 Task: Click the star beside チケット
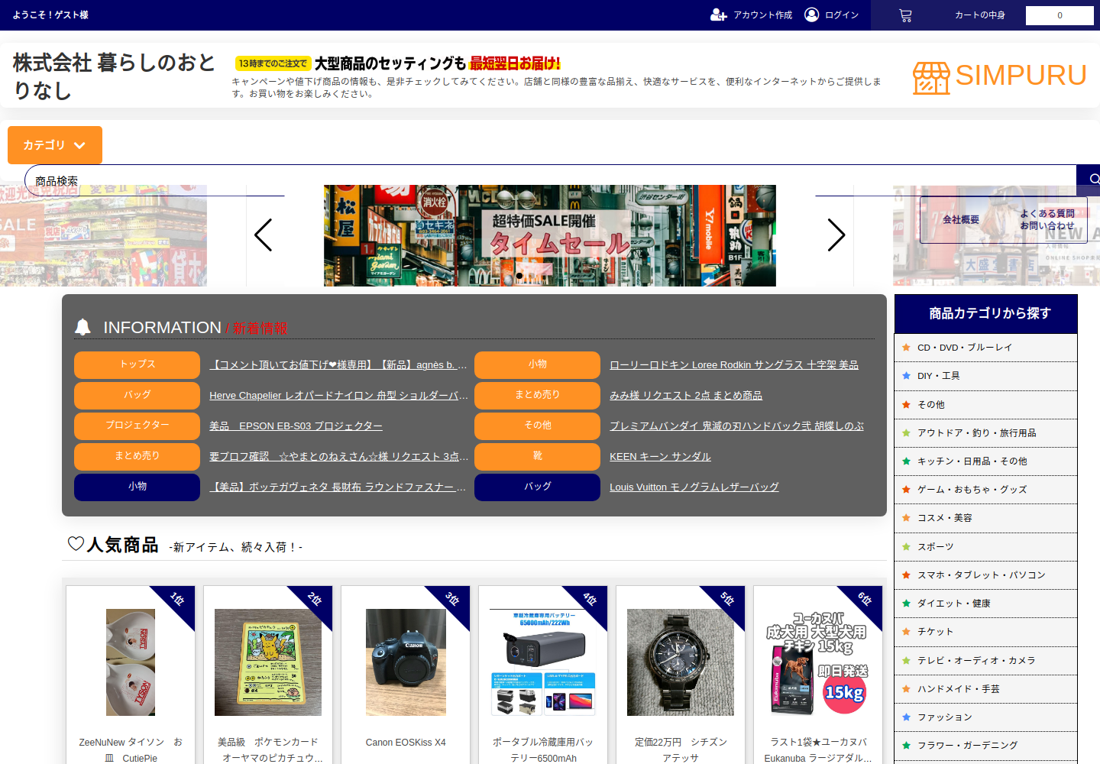(906, 632)
